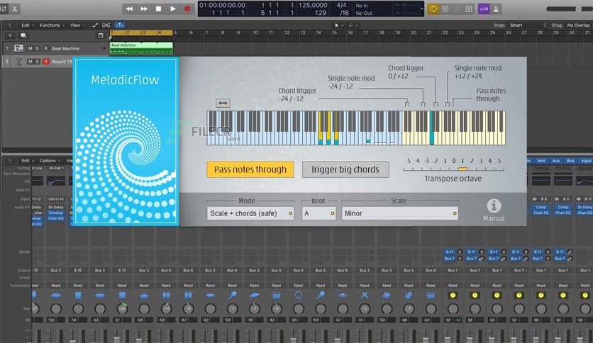Adjust the master volume slider in the control bar
593x343 pixels.
[x=569, y=9]
